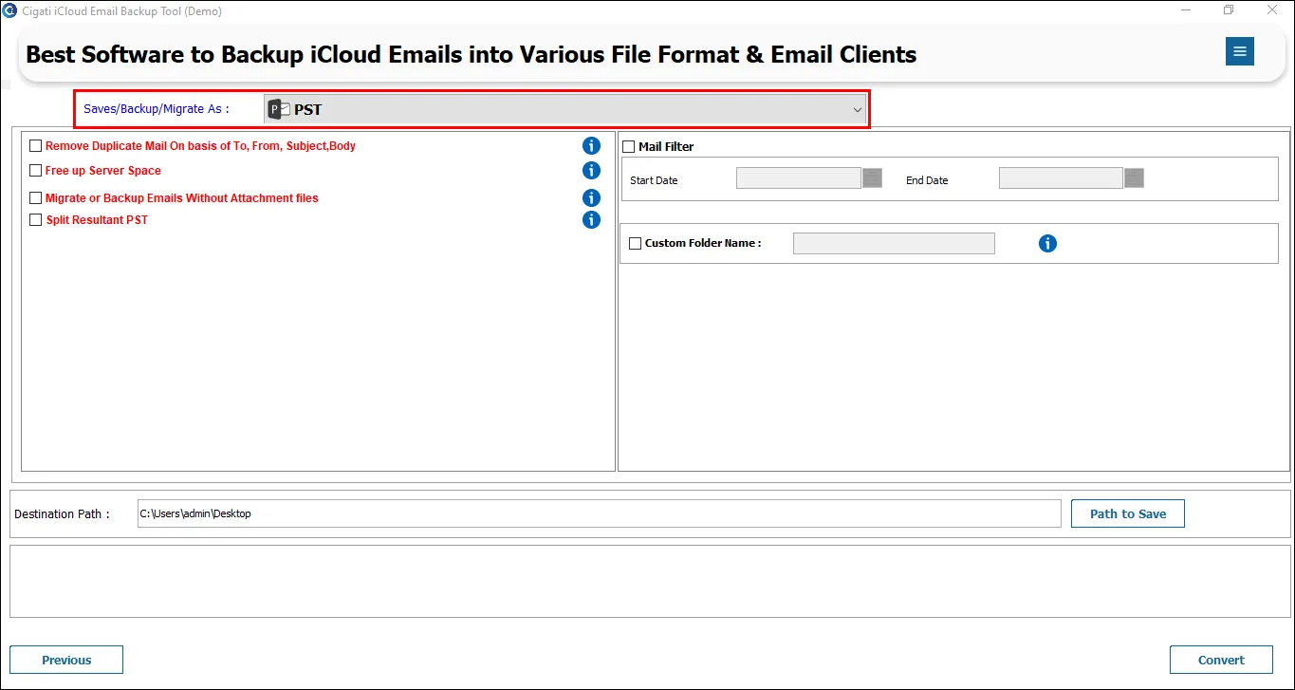Click the Cigati app logo in title bar
Image resolution: width=1295 pixels, height=690 pixels.
pyautogui.click(x=10, y=10)
